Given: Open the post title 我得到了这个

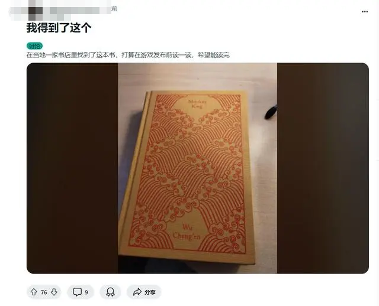Looking at the screenshot, I should 59,28.
